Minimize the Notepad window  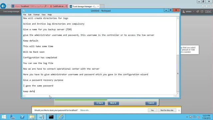(x=166, y=10)
